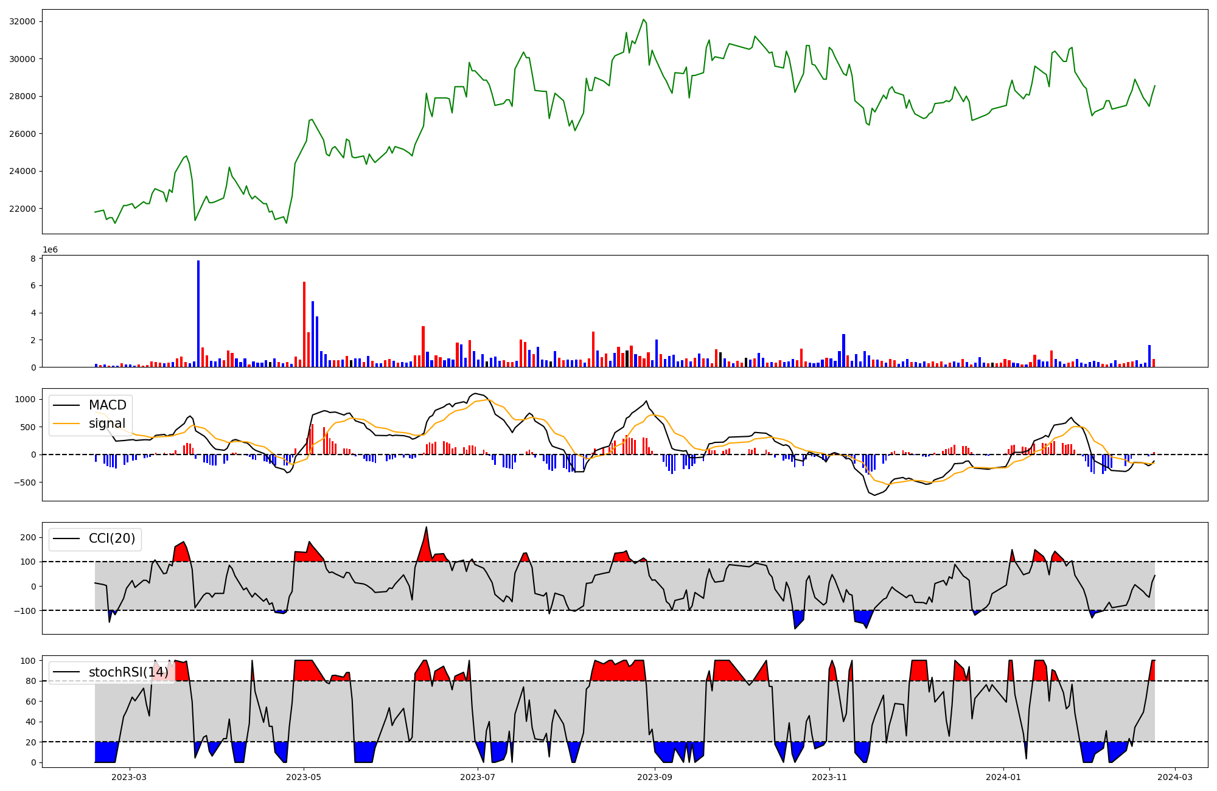The image size is (1217, 791).
Task: Click the 32000 price axis tick label
Action: (x=22, y=21)
